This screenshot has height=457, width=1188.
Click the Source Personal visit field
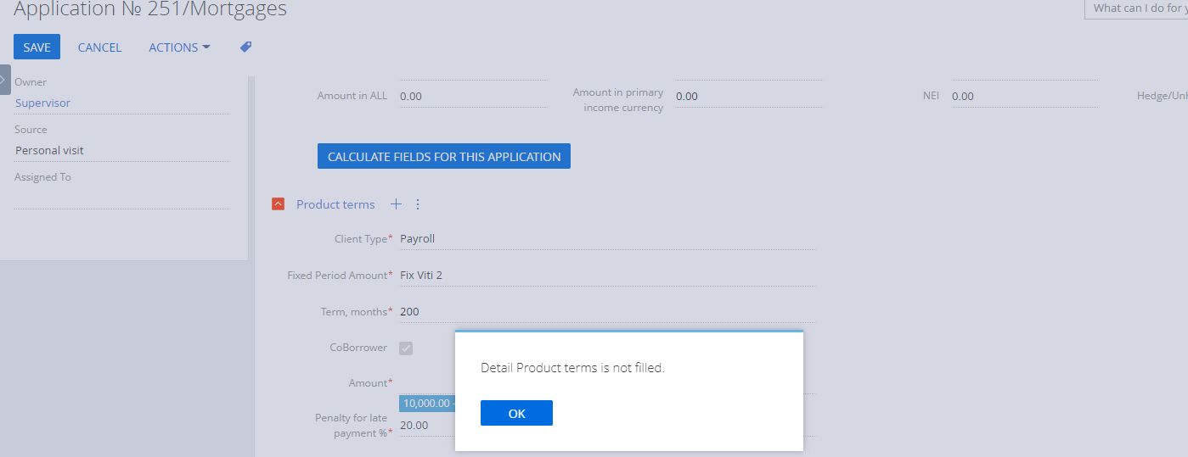(122, 150)
